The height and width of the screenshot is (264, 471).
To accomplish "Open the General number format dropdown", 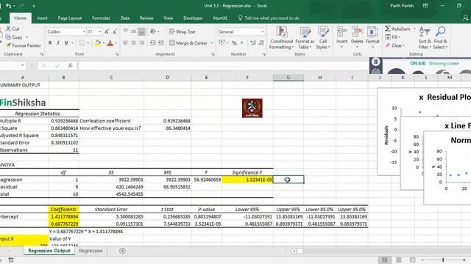I will pyautogui.click(x=262, y=32).
